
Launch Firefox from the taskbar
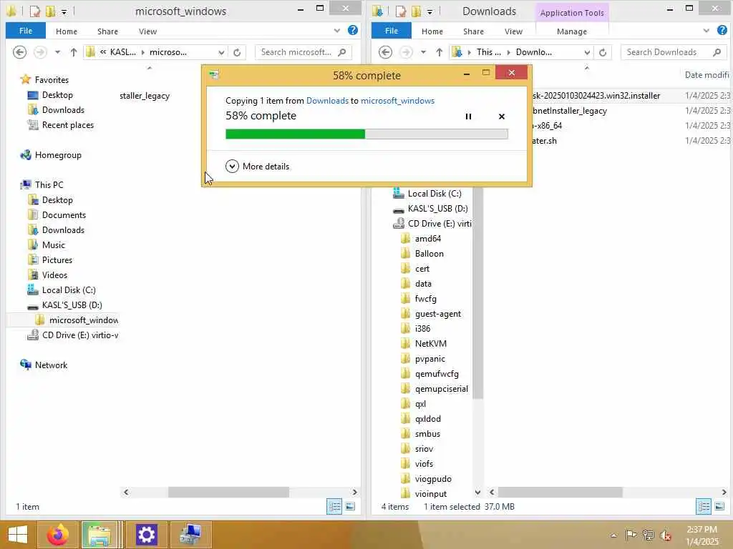pos(58,535)
